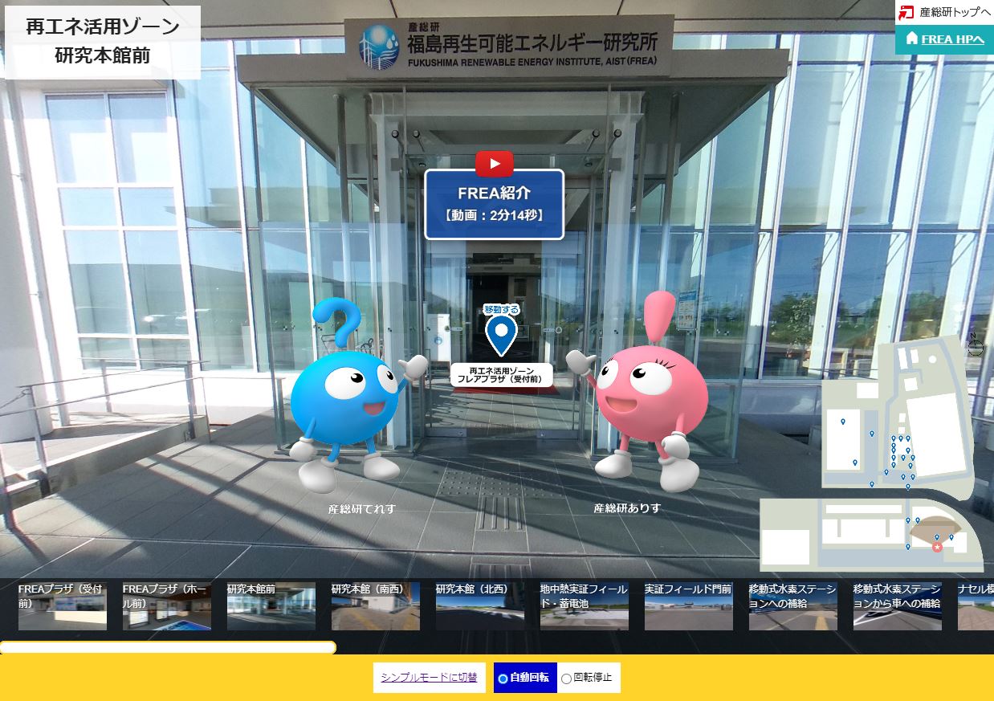This screenshot has width=994, height=701.
Task: Click the thumbnail strip horizontal scrollbar
Action: [168, 647]
